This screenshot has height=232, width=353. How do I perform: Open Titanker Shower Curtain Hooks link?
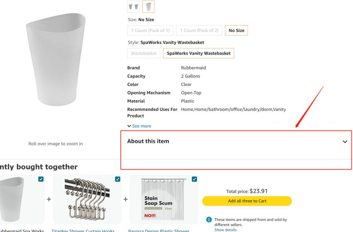pos(83,231)
